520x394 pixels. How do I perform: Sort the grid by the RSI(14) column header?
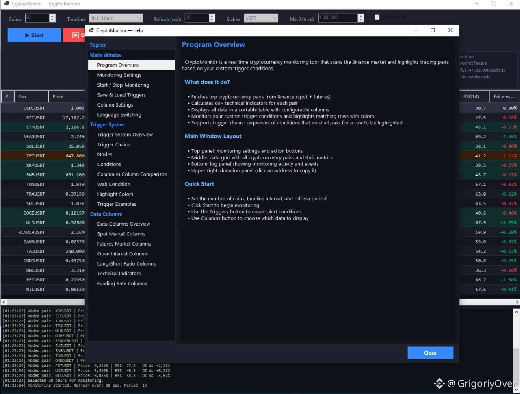pos(474,96)
